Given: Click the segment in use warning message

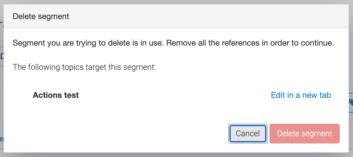Looking at the screenshot, I should [x=173, y=44].
